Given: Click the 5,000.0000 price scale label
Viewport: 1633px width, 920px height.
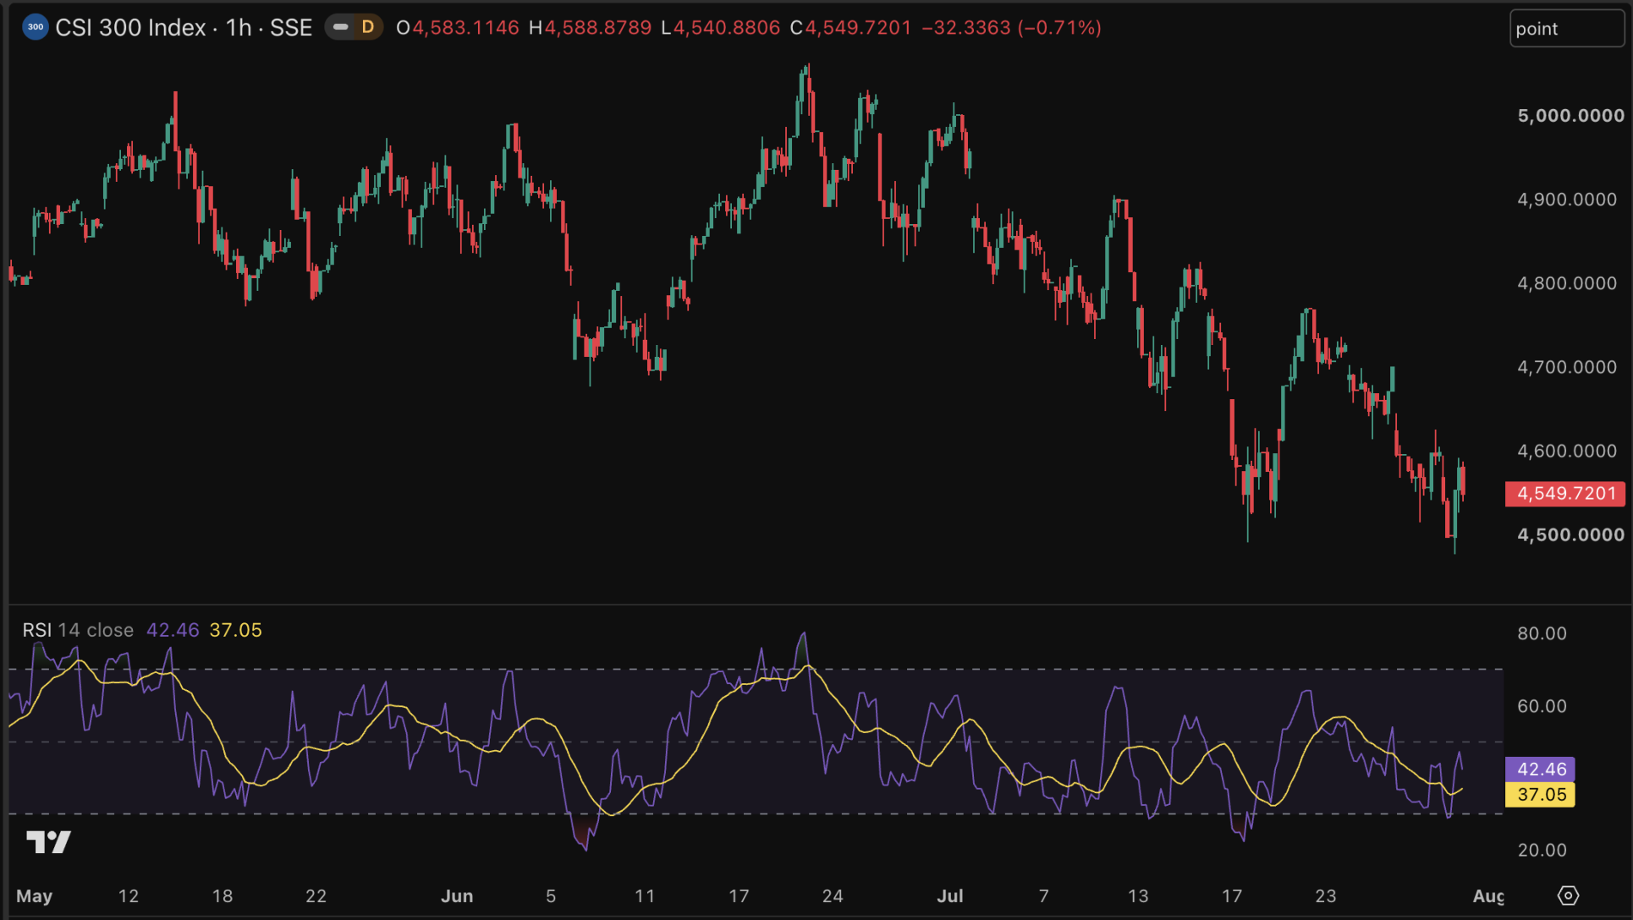Looking at the screenshot, I should (x=1570, y=116).
